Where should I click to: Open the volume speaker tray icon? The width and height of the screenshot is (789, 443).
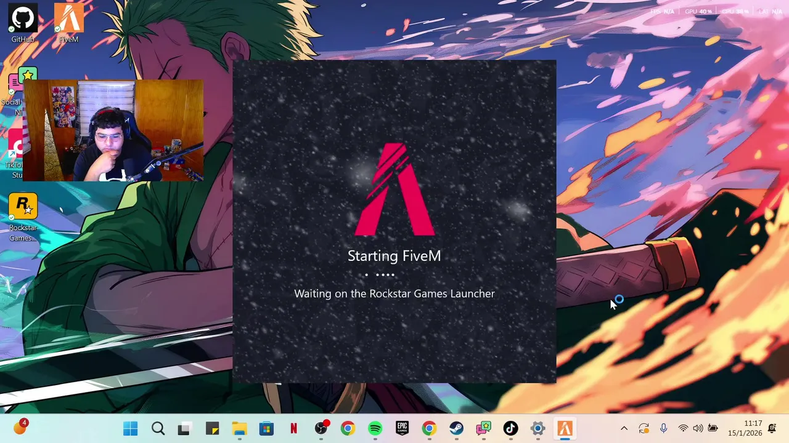point(698,429)
